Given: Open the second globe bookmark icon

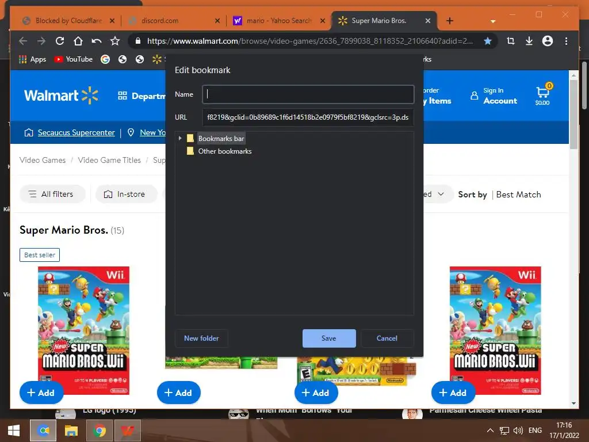Looking at the screenshot, I should [x=140, y=59].
